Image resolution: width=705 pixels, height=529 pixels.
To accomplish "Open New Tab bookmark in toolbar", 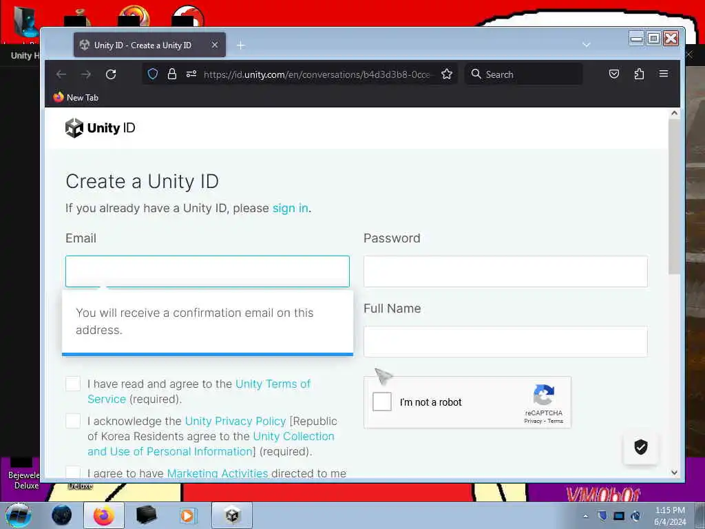I will click(x=76, y=98).
